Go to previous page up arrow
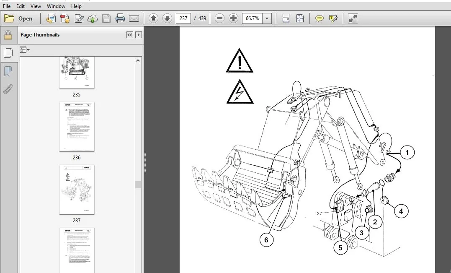 click(x=154, y=18)
